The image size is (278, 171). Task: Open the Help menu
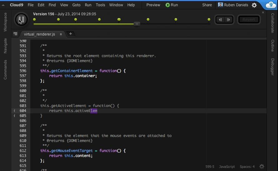[131, 5]
